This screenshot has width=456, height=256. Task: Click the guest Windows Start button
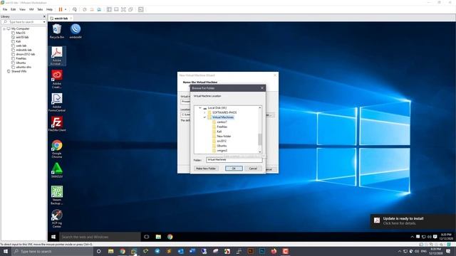pos(53,237)
